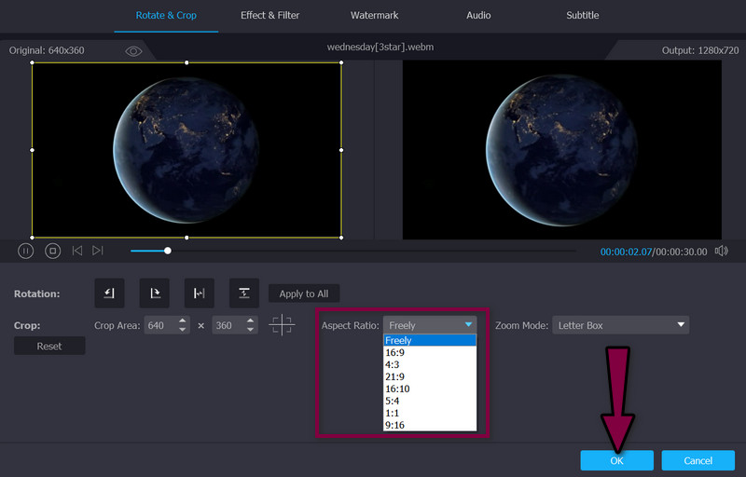
Task: Click the rotate right 90° icon
Action: click(x=154, y=293)
